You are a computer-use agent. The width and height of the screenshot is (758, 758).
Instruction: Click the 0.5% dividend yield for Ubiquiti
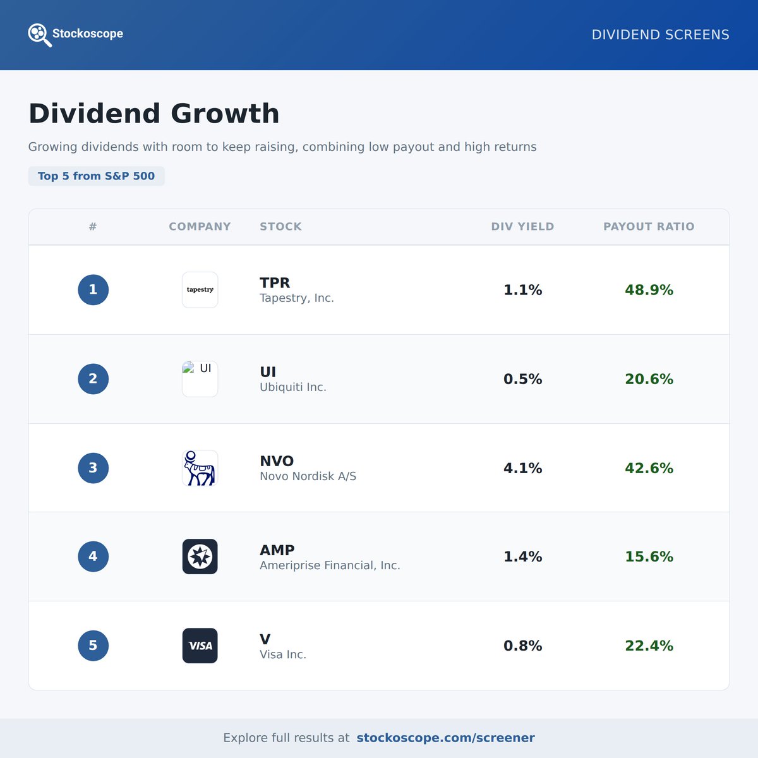522,379
